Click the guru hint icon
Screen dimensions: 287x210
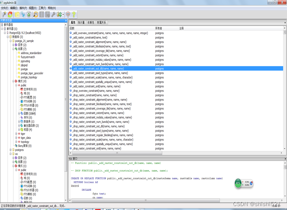[x=68, y=15]
